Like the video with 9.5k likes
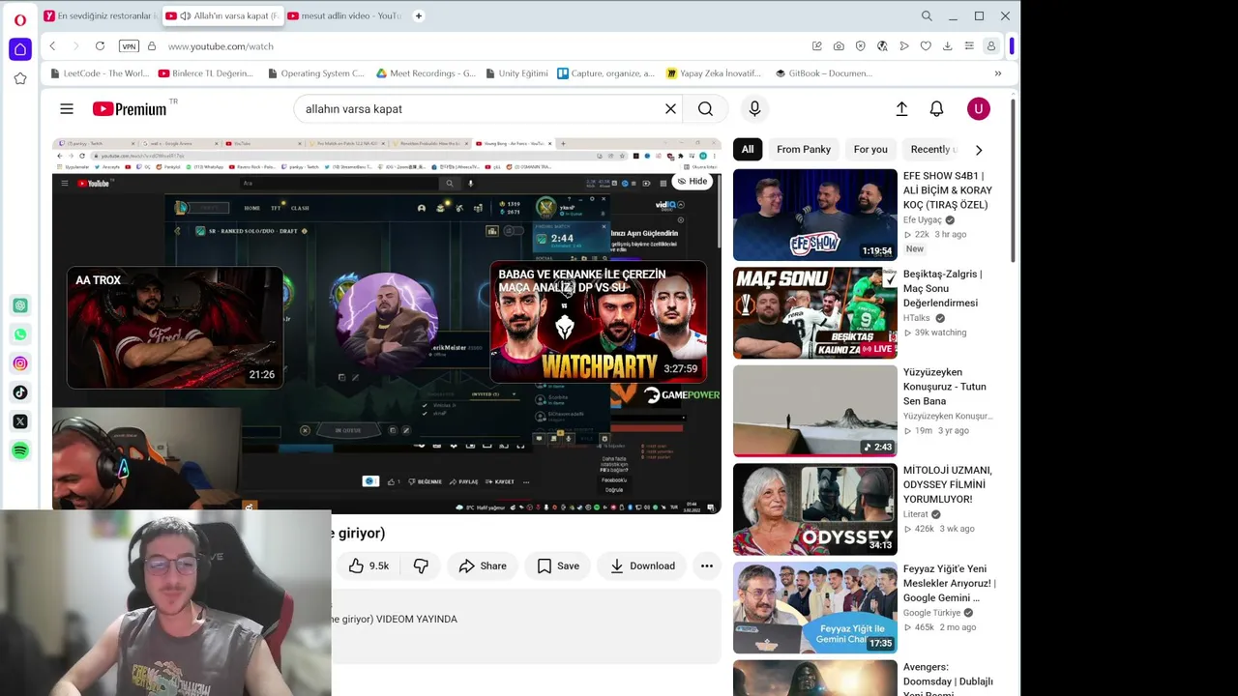This screenshot has height=696, width=1238. [x=368, y=566]
